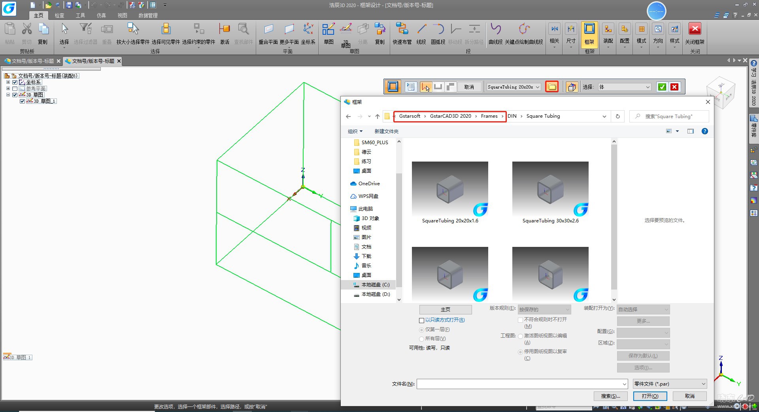The width and height of the screenshot is (759, 412).
Task: Switch to the 仿真 ribbon tab
Action: coord(101,15)
